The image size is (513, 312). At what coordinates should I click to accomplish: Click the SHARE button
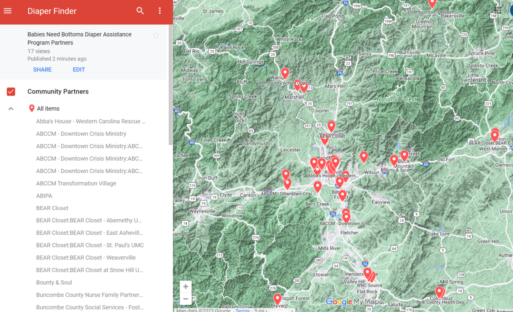[42, 70]
